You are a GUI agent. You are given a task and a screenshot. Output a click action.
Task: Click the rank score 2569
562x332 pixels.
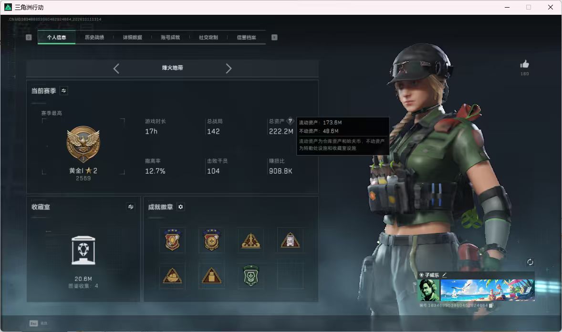[x=83, y=178]
